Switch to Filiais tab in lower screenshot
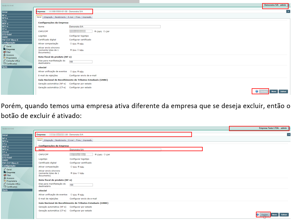The width and height of the screenshot is (305, 223). [x=78, y=140]
